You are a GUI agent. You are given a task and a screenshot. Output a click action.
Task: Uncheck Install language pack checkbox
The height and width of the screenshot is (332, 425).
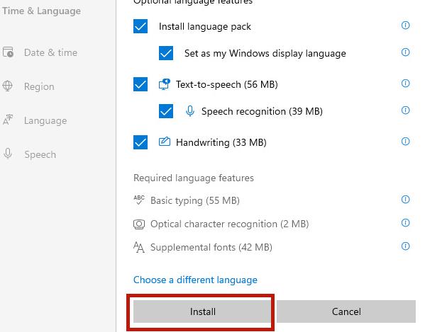coord(140,26)
